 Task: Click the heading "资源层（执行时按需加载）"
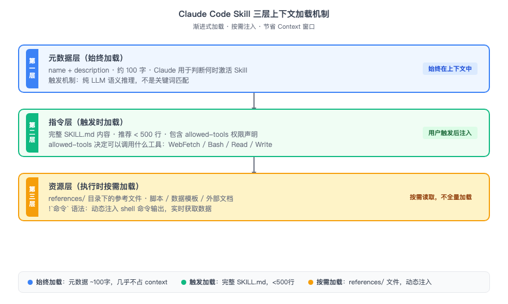(x=94, y=186)
